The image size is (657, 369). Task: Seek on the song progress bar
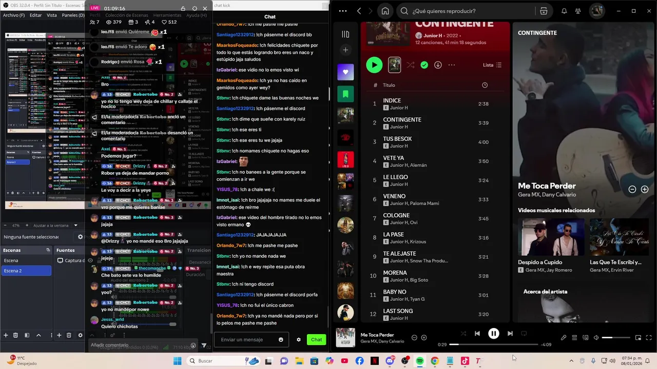[x=493, y=344]
